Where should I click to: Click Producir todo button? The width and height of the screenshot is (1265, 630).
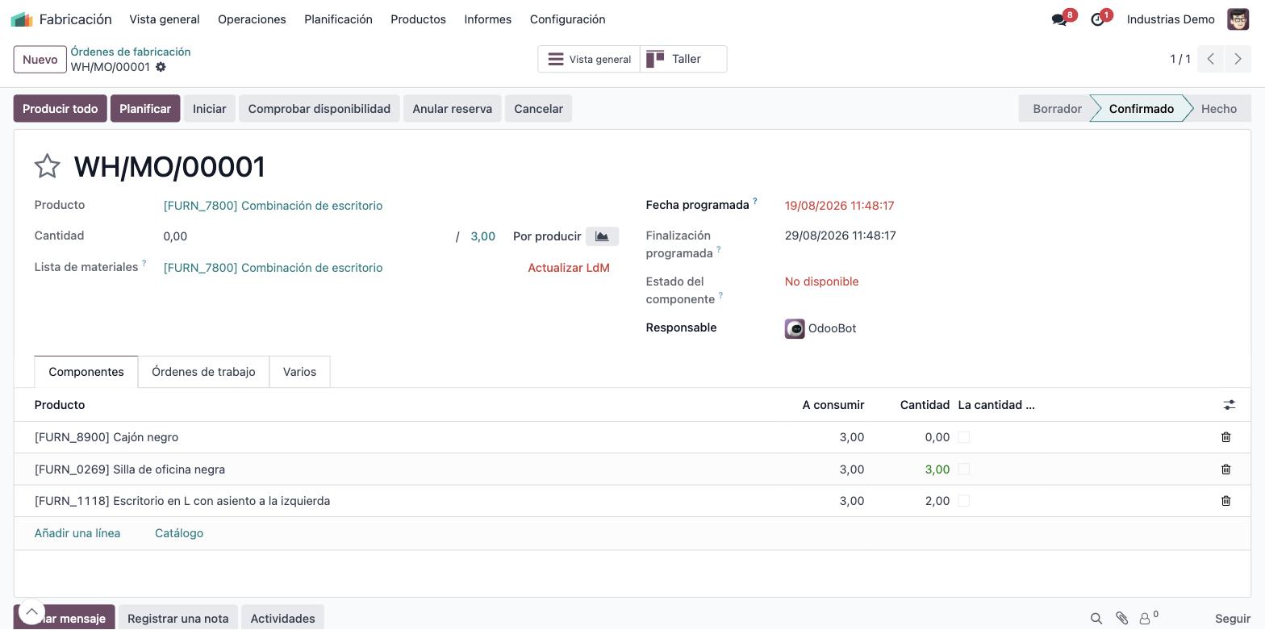click(60, 109)
